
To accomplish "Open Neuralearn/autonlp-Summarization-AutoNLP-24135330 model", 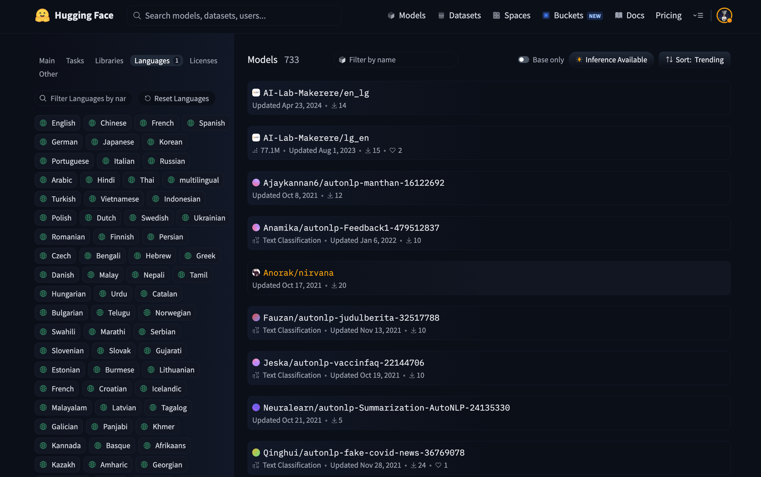I will click(x=489, y=413).
